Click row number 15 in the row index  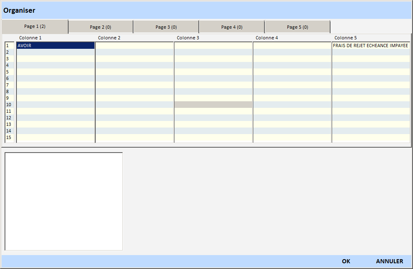coord(9,137)
